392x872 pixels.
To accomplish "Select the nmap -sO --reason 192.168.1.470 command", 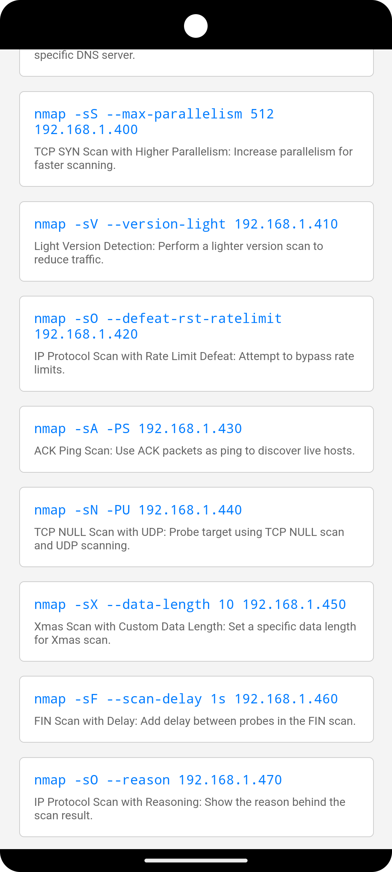I will [x=158, y=780].
